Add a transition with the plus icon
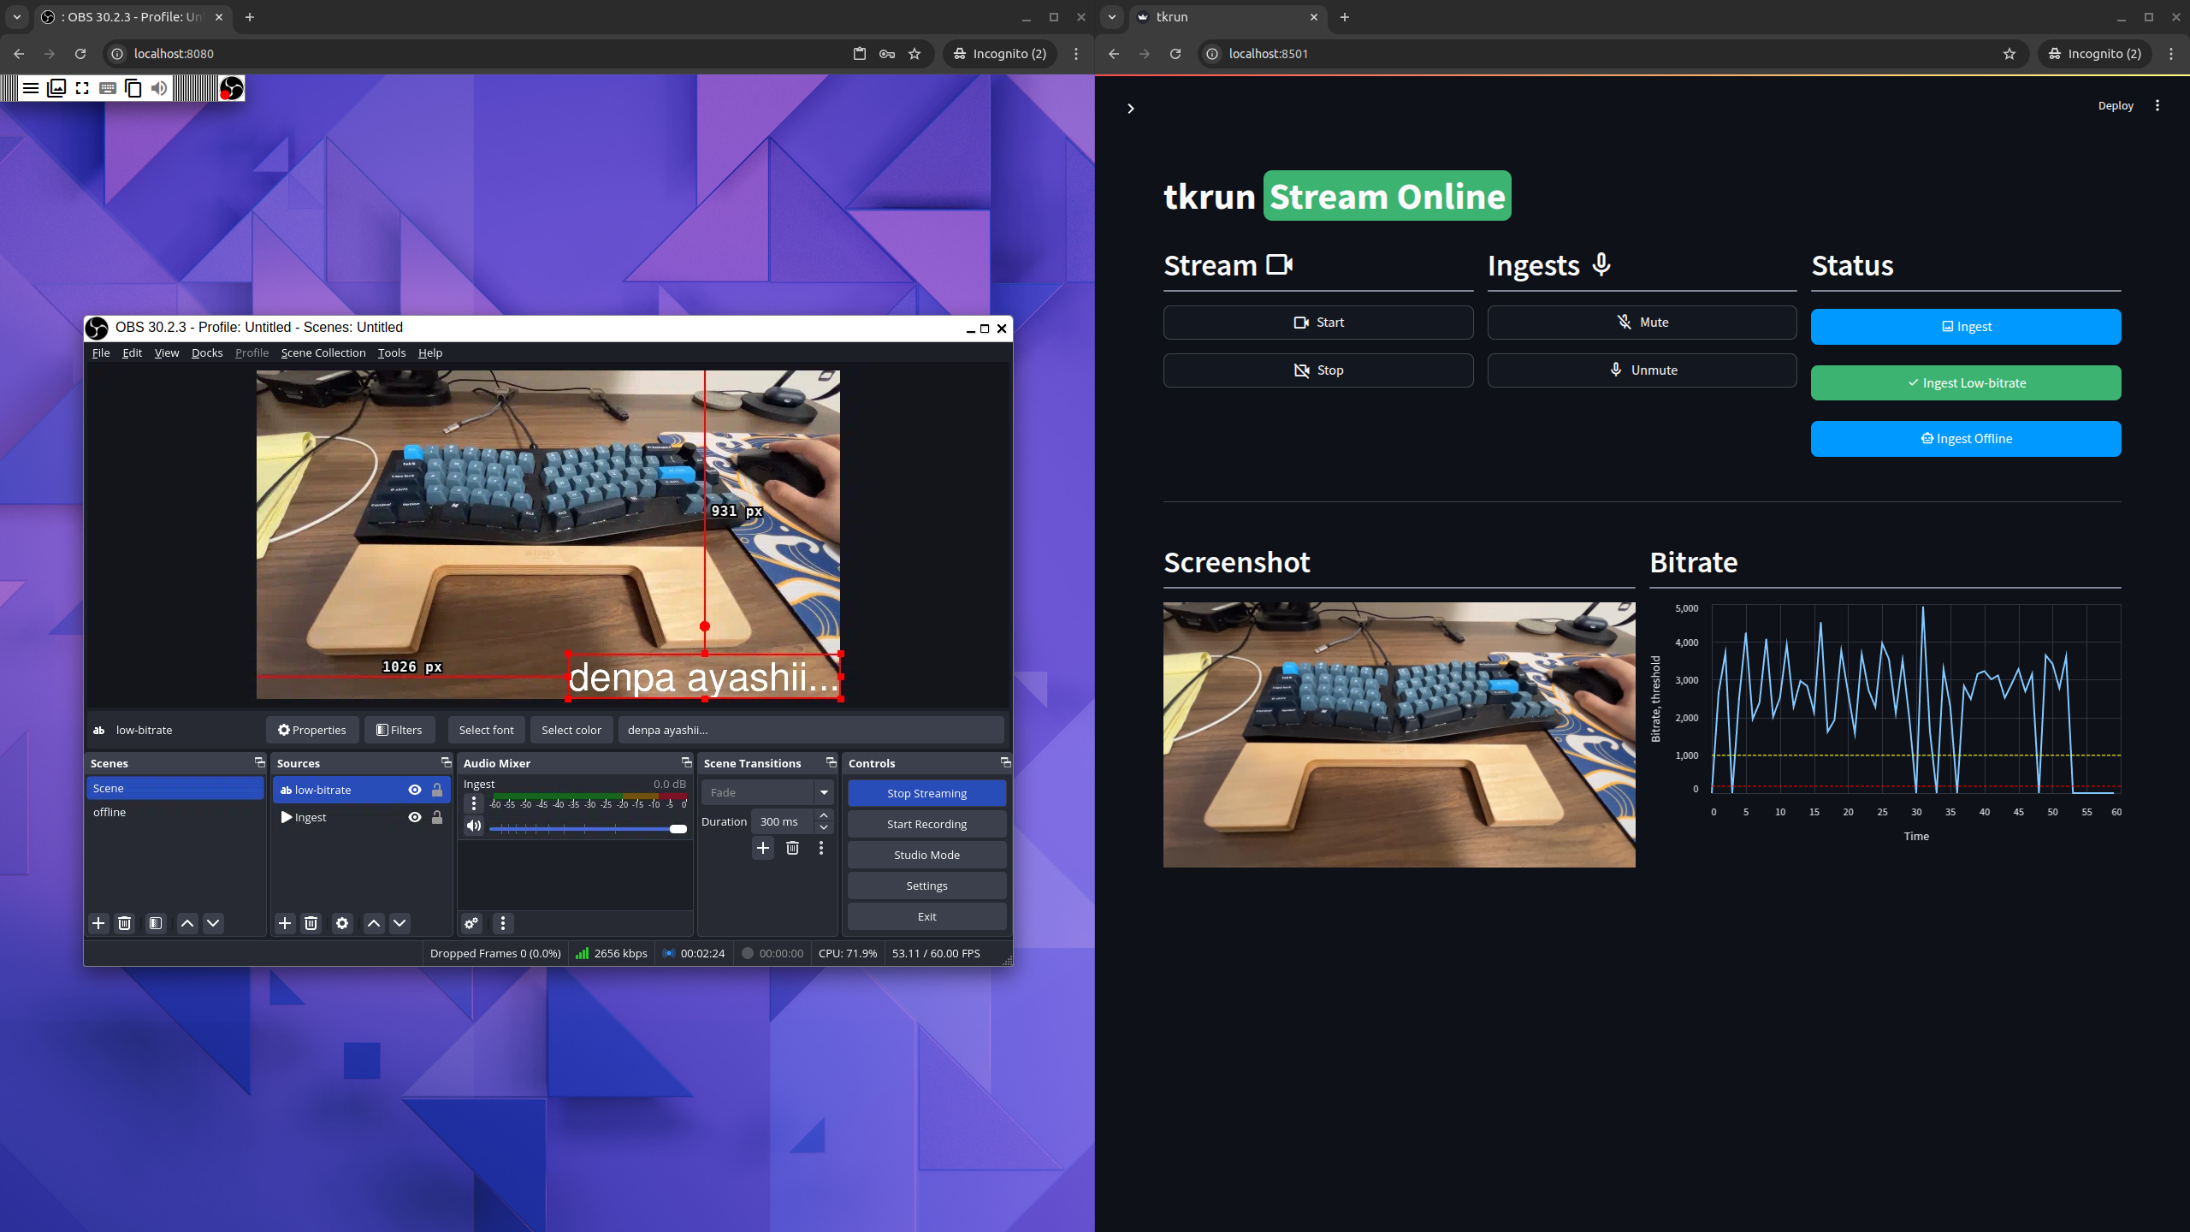The width and height of the screenshot is (2190, 1232). click(763, 848)
